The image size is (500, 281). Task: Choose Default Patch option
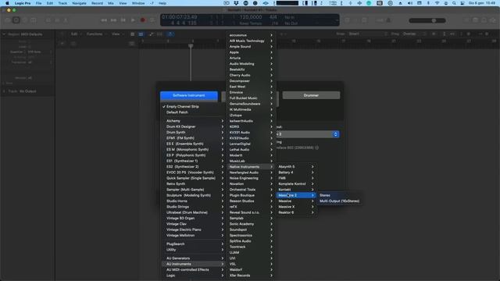coord(192,112)
